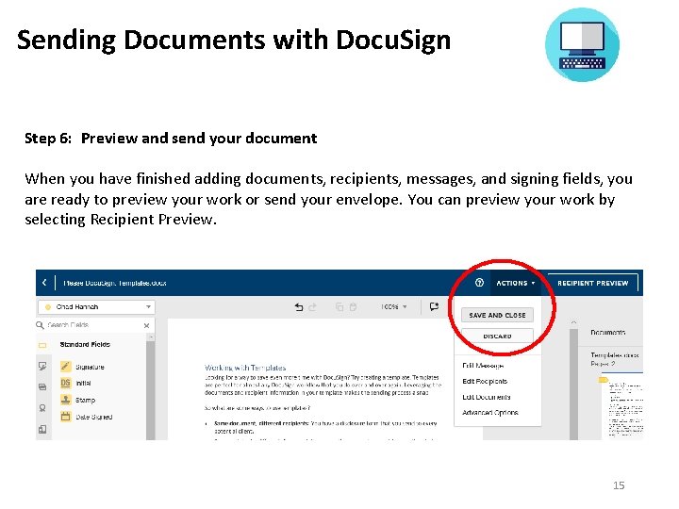The image size is (679, 509).
Task: Clear the Search Fields box
Action: [146, 325]
